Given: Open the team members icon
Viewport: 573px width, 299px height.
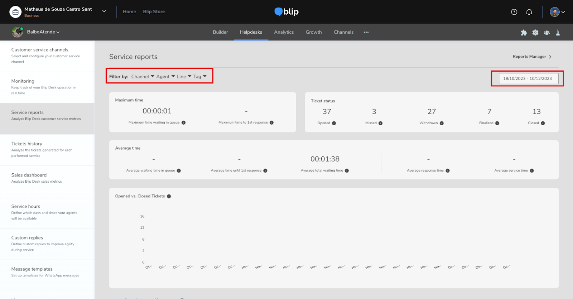Looking at the screenshot, I should point(546,33).
